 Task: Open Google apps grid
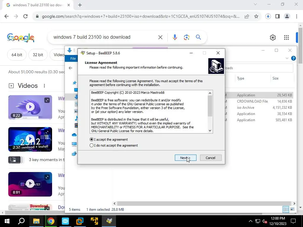pos(286,38)
